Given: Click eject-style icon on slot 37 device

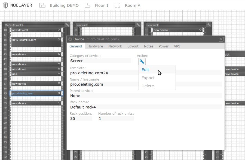Looking at the screenshot, I should pos(59,83).
